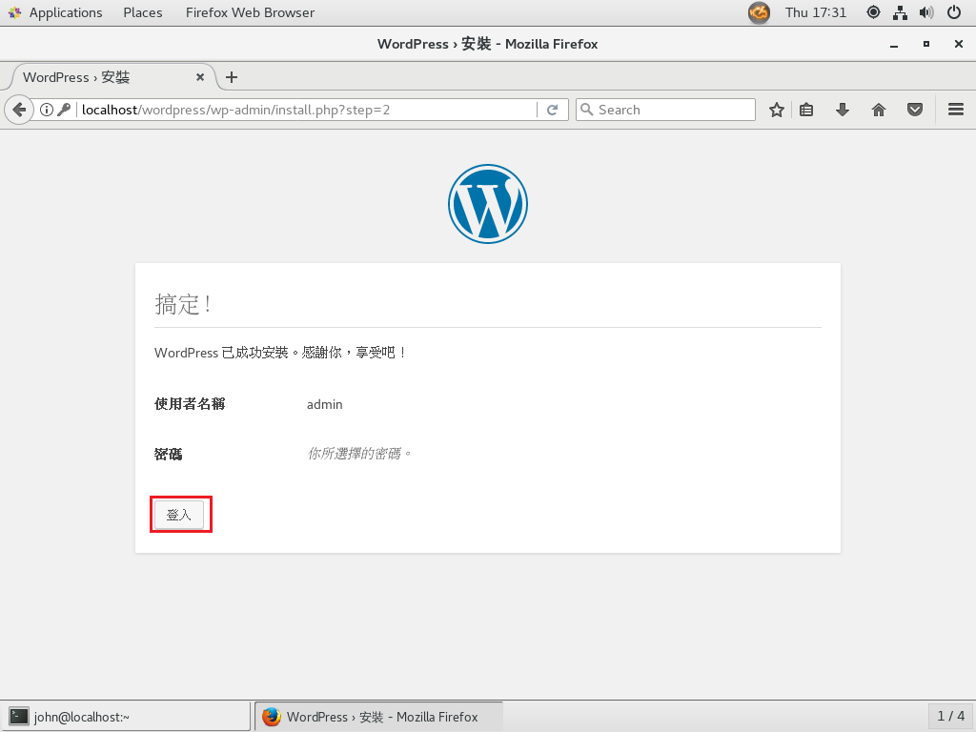Click the 登入 login button
976x732 pixels.
tap(178, 515)
